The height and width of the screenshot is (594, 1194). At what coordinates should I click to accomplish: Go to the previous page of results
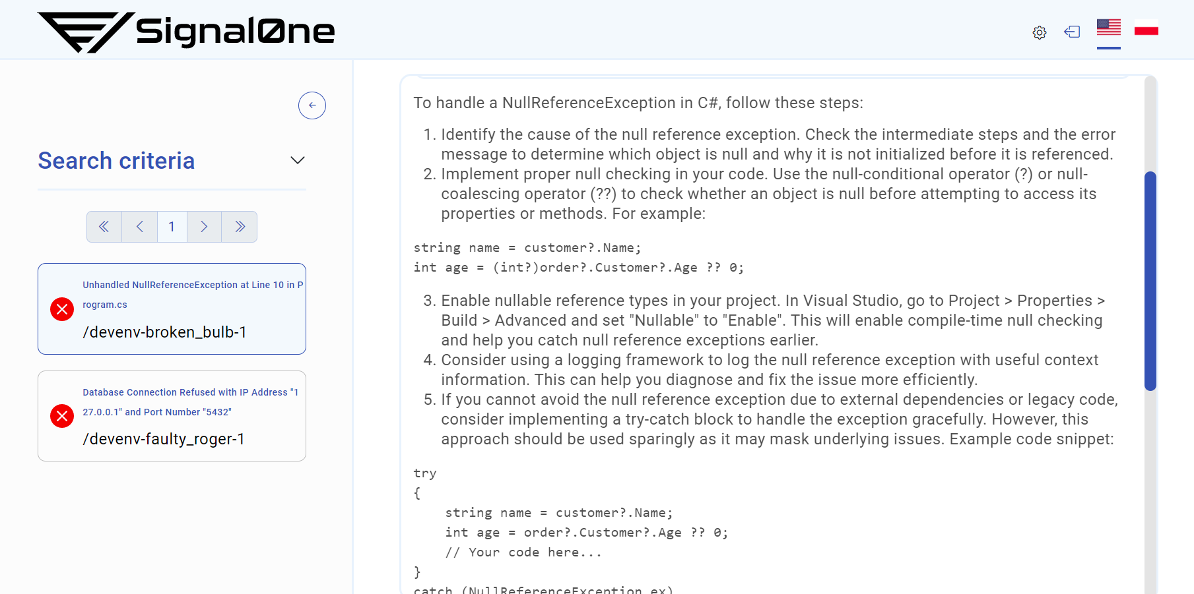click(x=139, y=227)
